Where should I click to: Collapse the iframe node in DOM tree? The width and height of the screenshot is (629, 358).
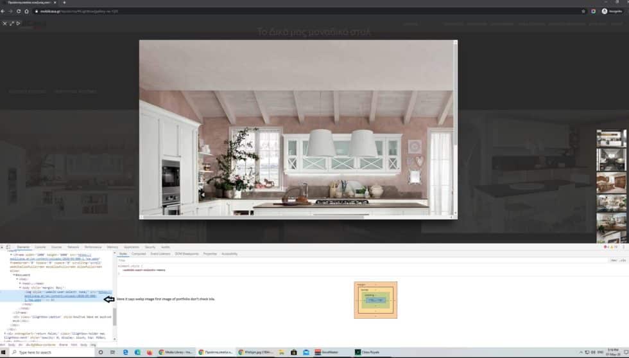click(12, 255)
